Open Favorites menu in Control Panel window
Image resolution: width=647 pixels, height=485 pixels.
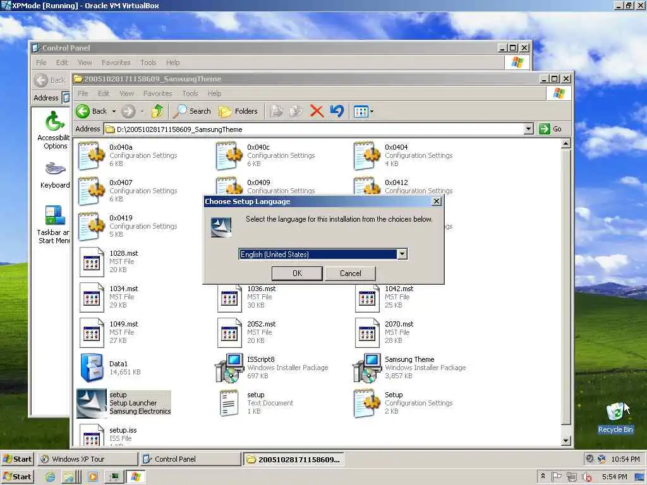116,63
